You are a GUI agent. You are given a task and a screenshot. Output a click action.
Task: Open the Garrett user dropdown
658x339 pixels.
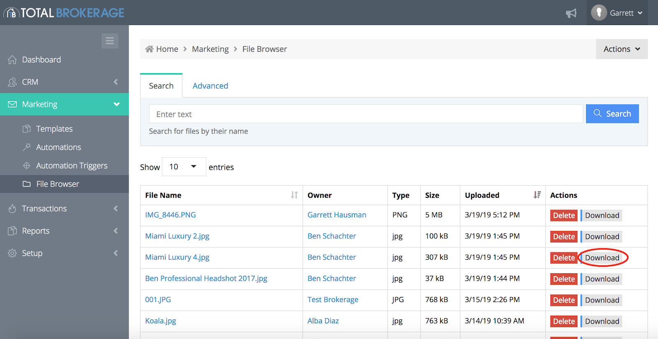point(617,13)
